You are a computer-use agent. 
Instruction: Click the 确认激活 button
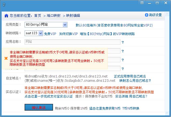[x=39, y=107]
